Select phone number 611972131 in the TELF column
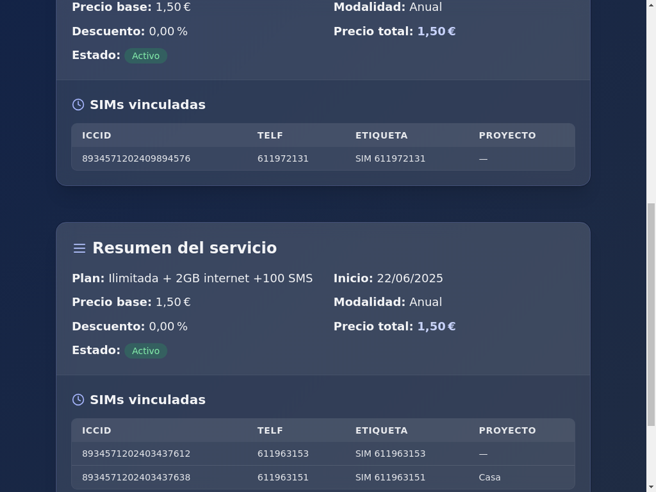Viewport: 656px width, 492px height. click(x=283, y=159)
